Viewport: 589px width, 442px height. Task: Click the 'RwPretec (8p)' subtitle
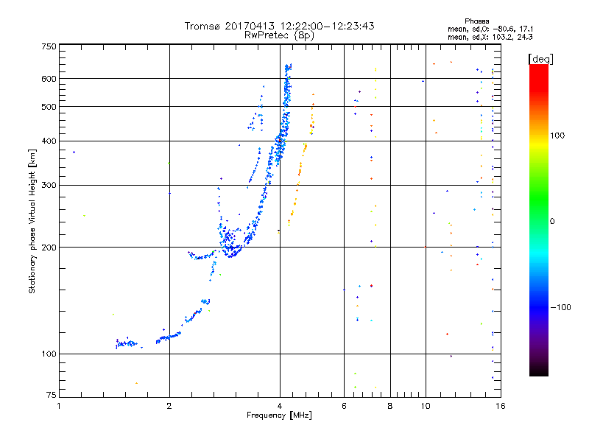[279, 35]
